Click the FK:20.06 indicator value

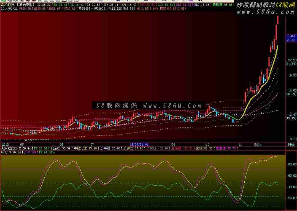41,148
